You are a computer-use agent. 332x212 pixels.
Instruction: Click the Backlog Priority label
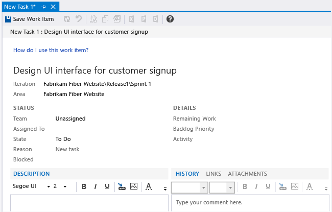tap(194, 129)
